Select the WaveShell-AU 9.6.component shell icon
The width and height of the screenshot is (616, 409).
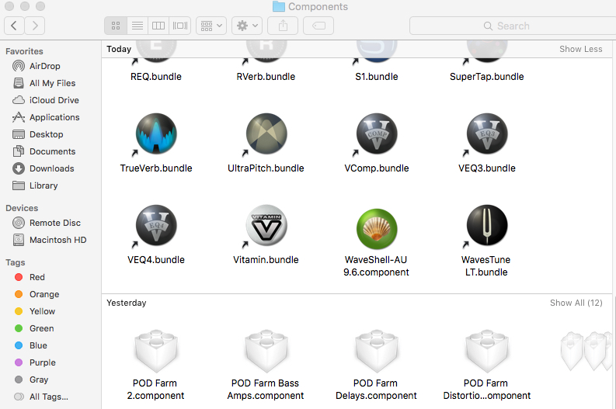[x=377, y=229]
